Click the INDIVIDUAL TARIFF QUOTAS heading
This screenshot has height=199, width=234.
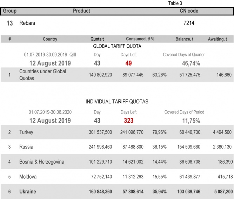117,102
